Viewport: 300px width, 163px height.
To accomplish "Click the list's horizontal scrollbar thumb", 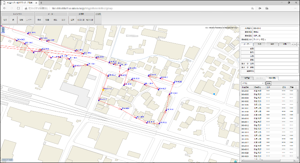I will pos(262,160).
